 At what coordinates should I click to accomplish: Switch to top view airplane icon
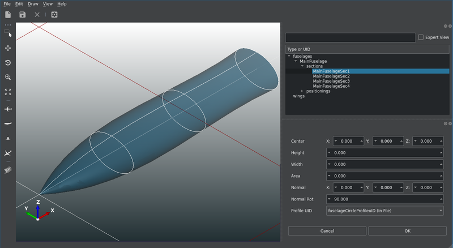pos(8,109)
